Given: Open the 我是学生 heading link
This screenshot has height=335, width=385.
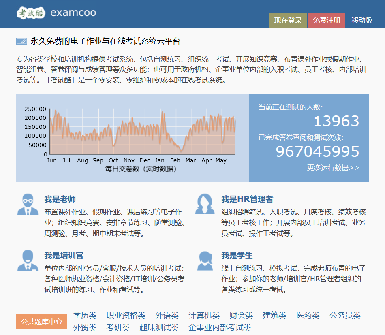Looking at the screenshot, I should (237, 256).
